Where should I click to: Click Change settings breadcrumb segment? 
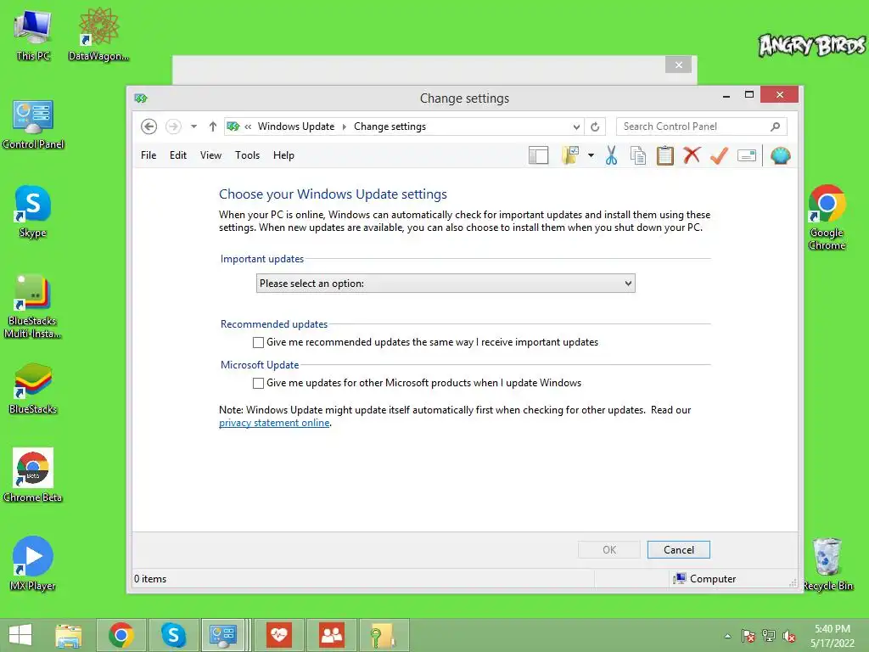[390, 127]
